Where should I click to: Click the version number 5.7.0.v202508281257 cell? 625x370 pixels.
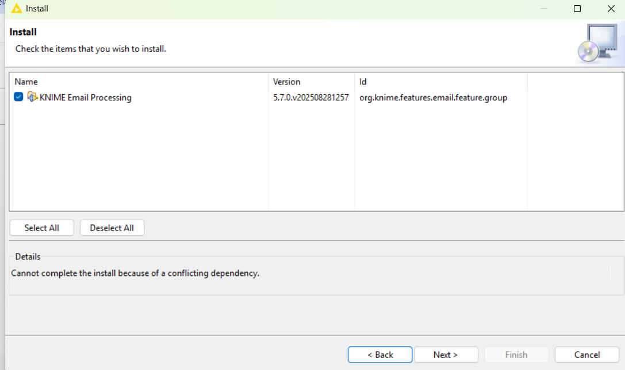(310, 98)
